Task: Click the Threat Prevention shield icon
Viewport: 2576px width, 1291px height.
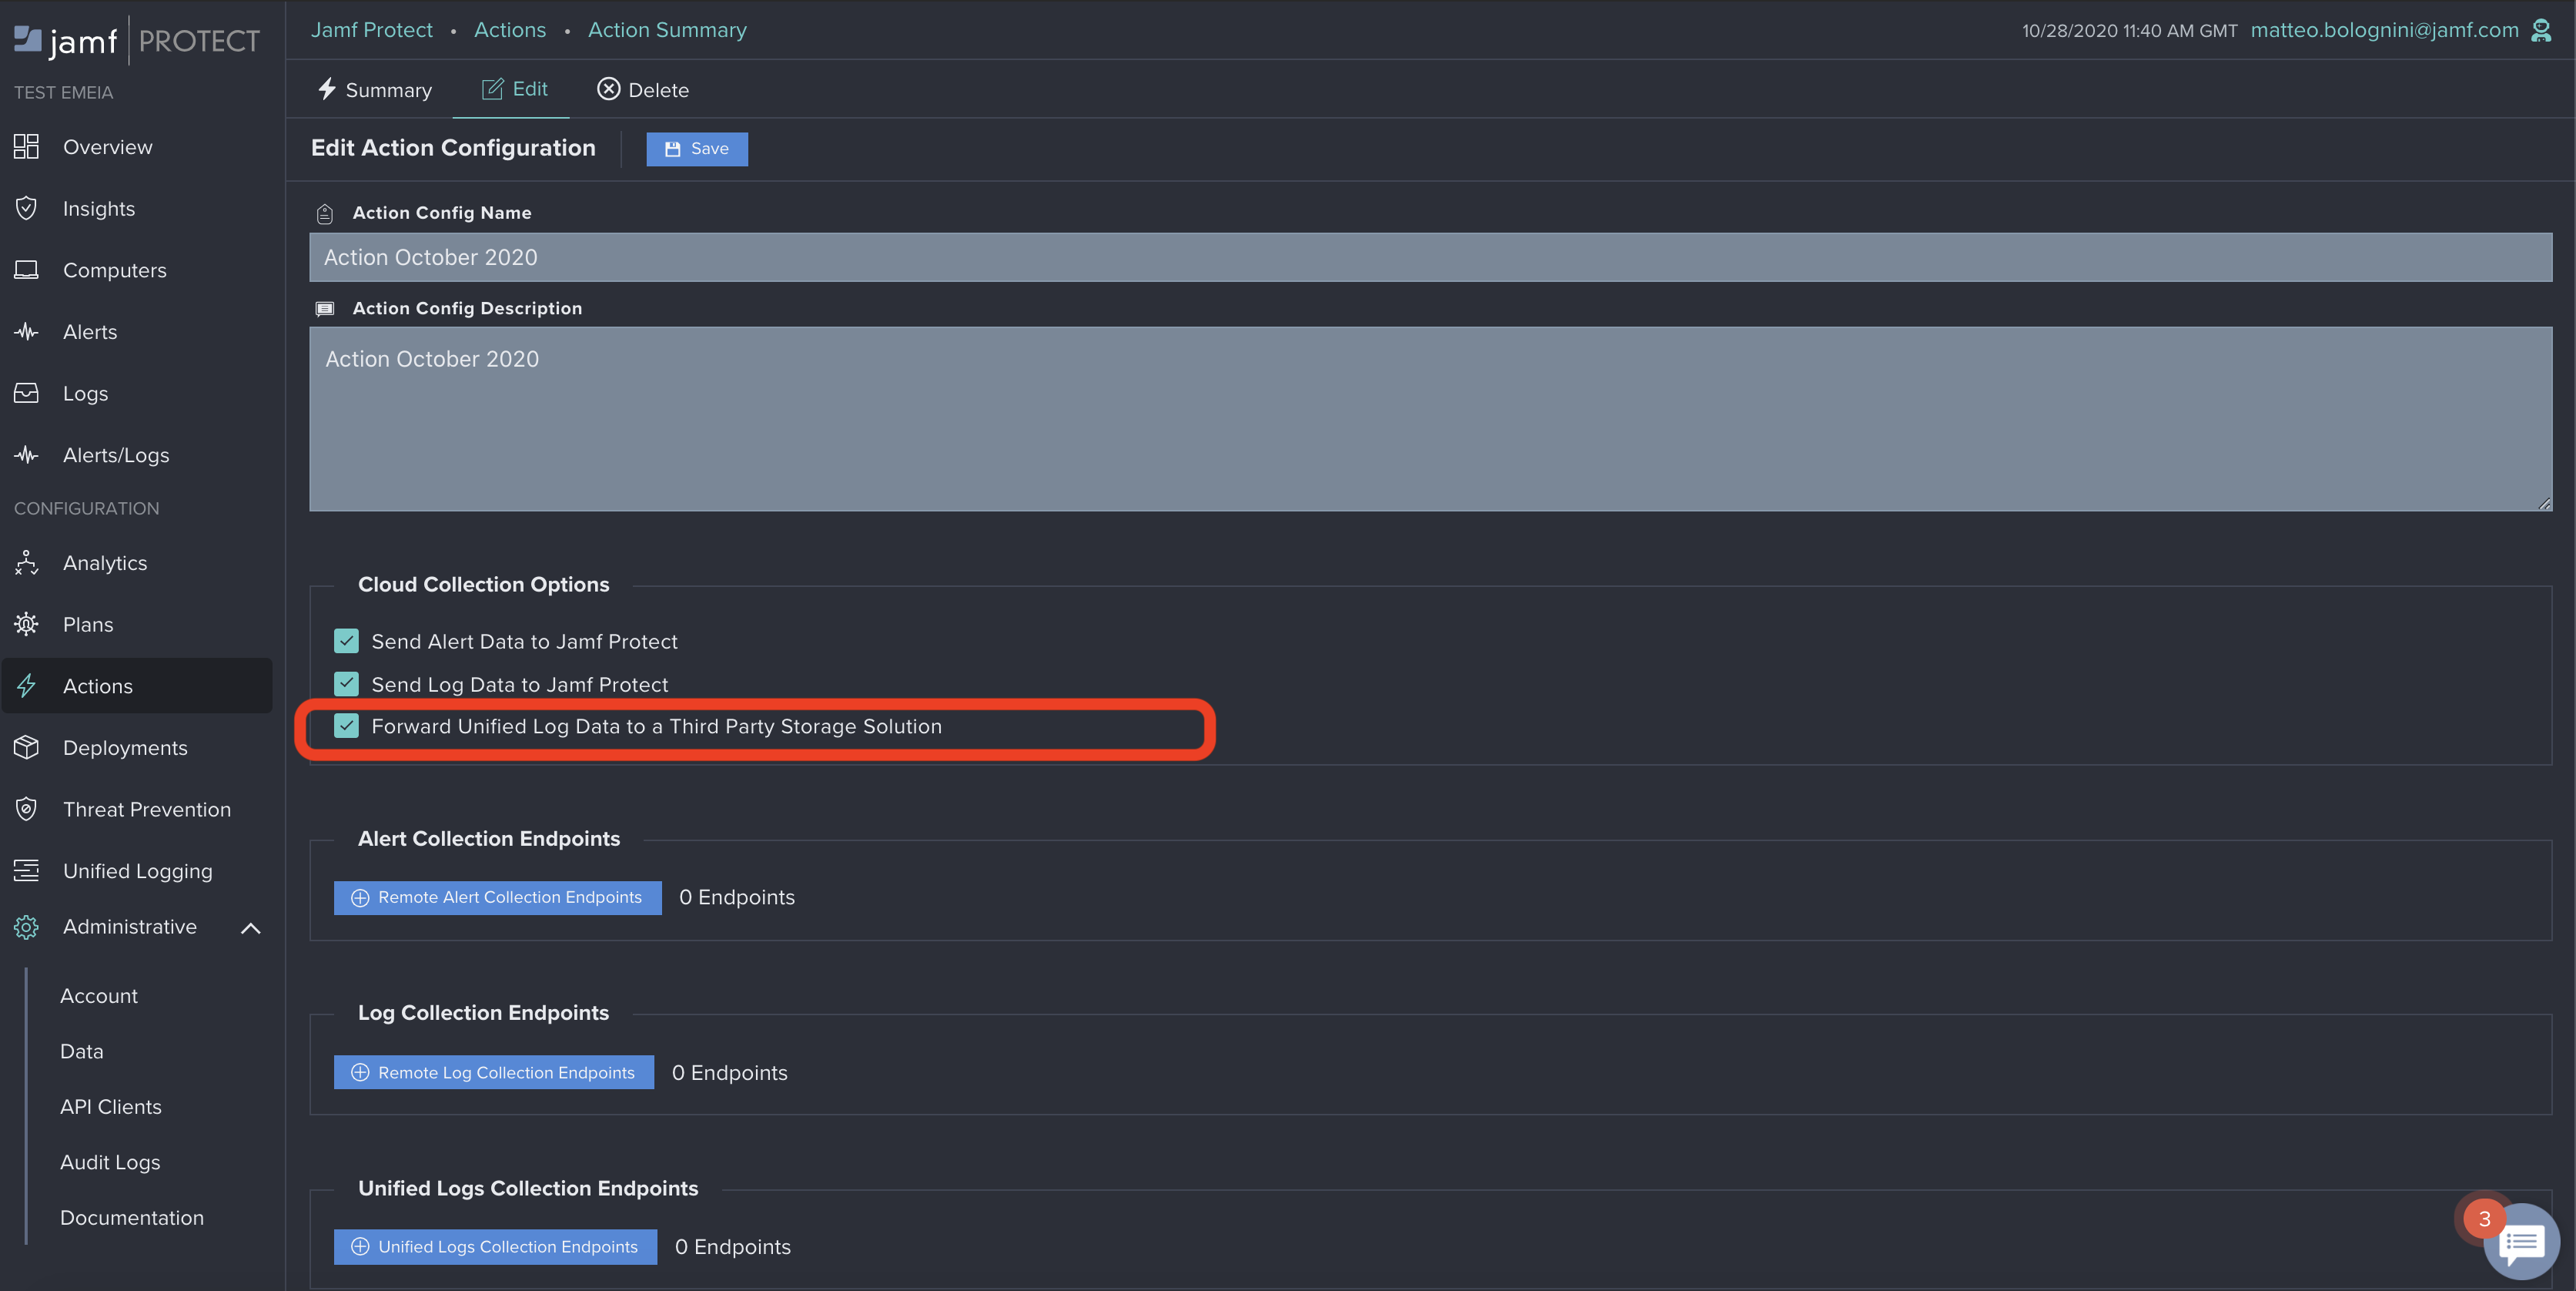Action: point(26,809)
